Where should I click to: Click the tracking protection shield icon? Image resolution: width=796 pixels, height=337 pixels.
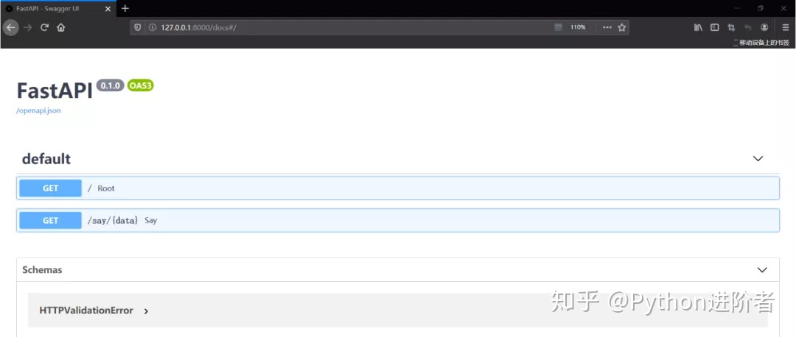[138, 27]
